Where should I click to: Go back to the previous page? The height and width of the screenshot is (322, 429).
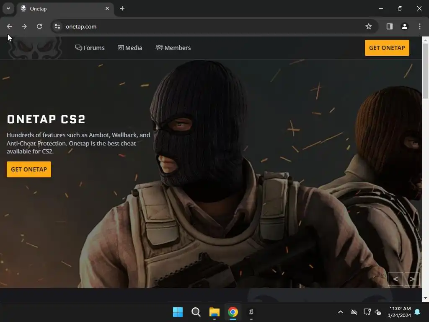pos(9,26)
